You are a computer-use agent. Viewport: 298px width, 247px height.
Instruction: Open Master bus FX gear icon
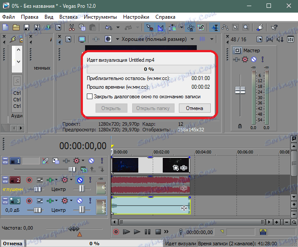tap(245, 60)
